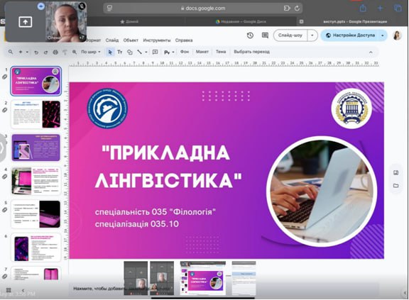Select the line drawing tool
409x300 pixels.
(x=140, y=52)
